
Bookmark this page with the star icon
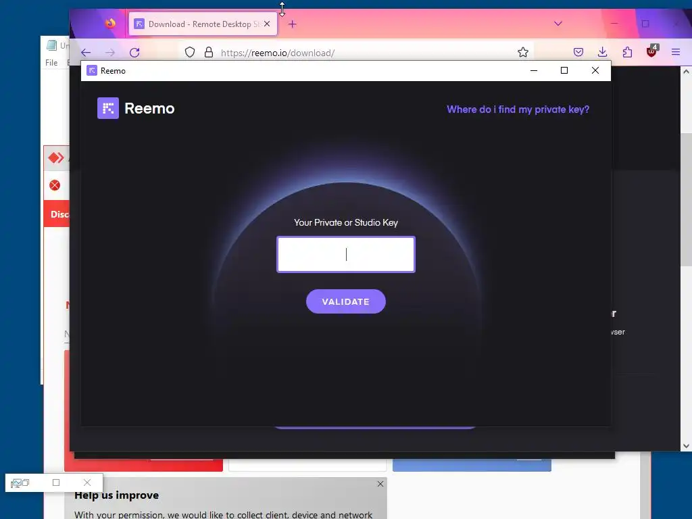tap(523, 53)
